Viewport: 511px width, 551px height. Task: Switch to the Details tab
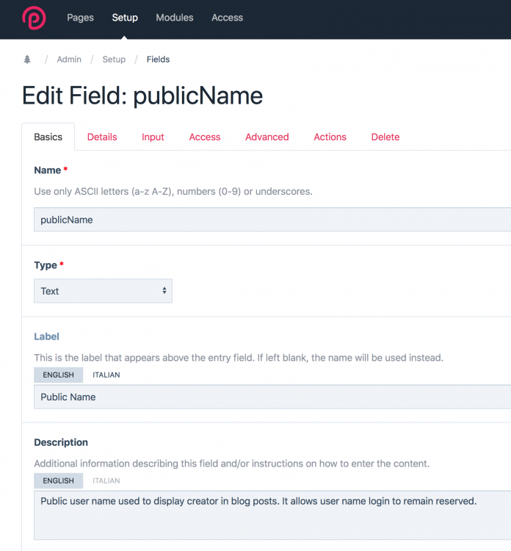tap(102, 137)
